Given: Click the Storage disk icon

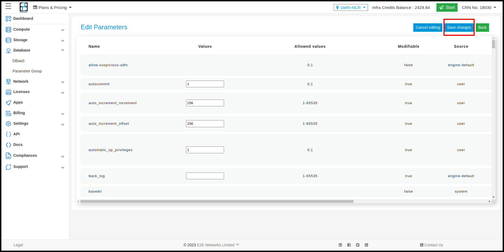Looking at the screenshot, I should click(8, 40).
